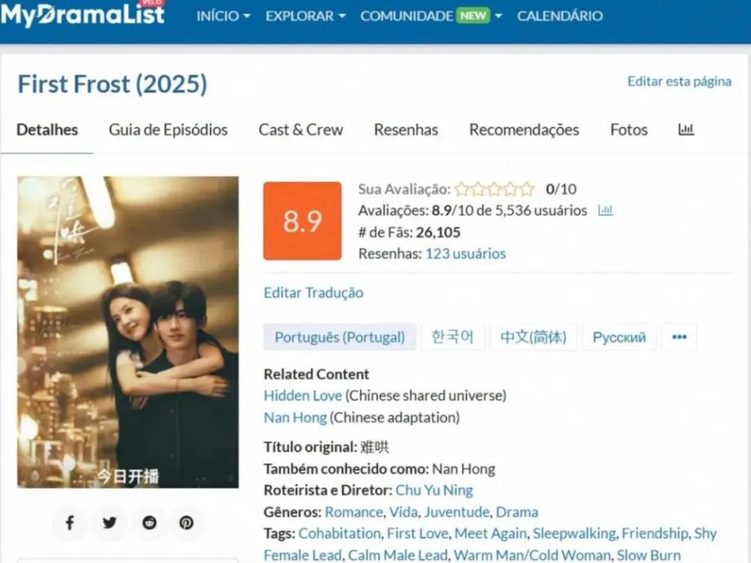This screenshot has width=751, height=563.
Task: Expand the INÍCIO dropdown menu
Action: (x=223, y=16)
